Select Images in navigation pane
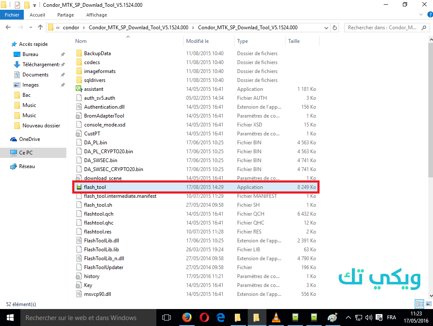The height and width of the screenshot is (326, 433). tap(30, 85)
